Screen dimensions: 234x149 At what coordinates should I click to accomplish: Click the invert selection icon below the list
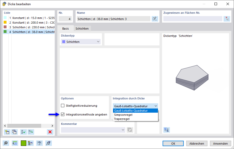tap(31, 132)
